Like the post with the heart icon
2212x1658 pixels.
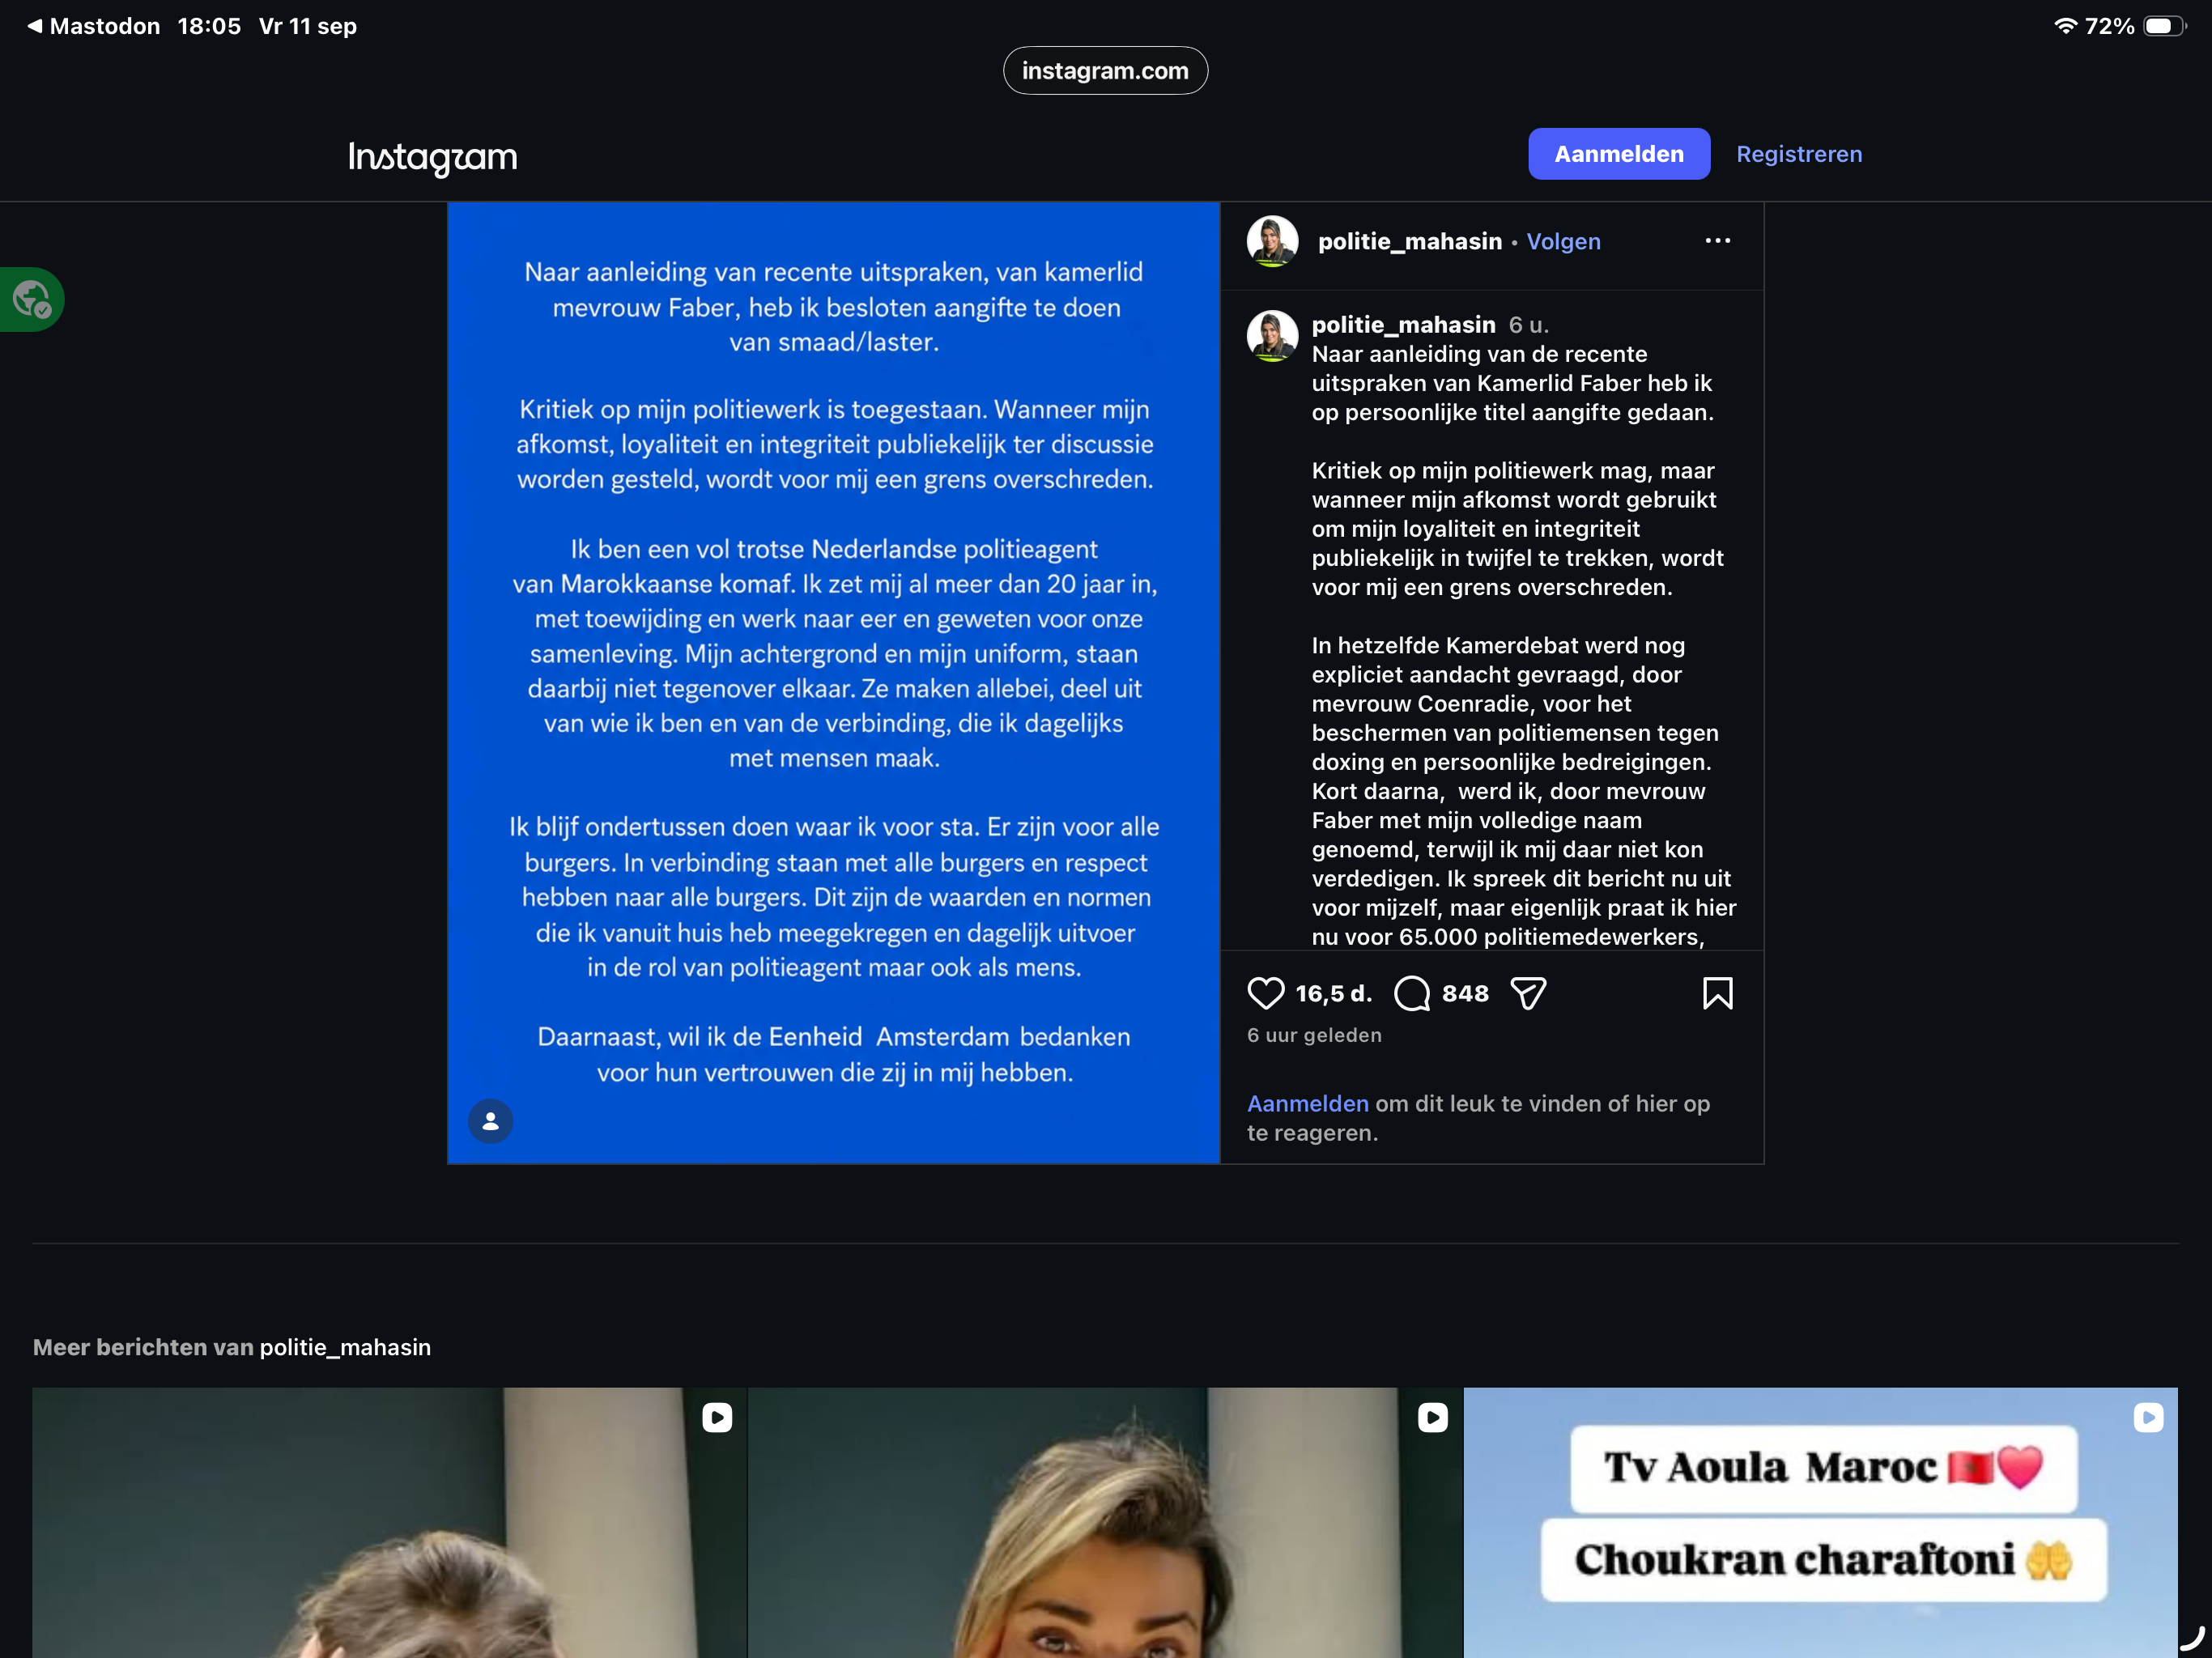[1265, 993]
